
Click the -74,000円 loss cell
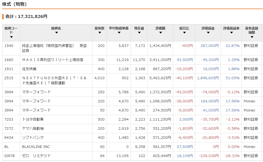pyautogui.click(x=210, y=92)
